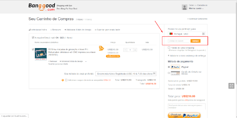Enable Pedido de Drop Shipping checkbox
237x118 pixels.
tap(169, 48)
